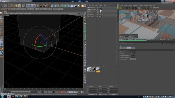Open the viewport Cameras menu
The image size is (175, 98).
click(11, 14)
